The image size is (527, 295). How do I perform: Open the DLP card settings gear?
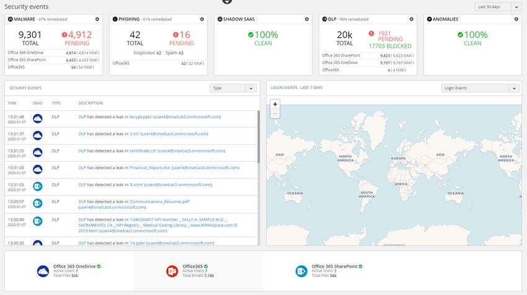(x=412, y=19)
